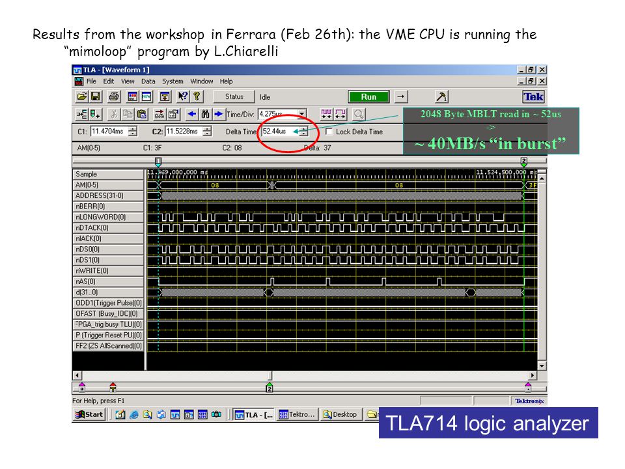Switch to the TLA taskbar button

[x=254, y=415]
